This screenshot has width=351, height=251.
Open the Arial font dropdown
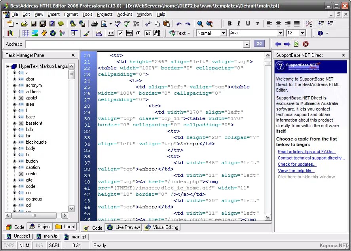click(280, 33)
